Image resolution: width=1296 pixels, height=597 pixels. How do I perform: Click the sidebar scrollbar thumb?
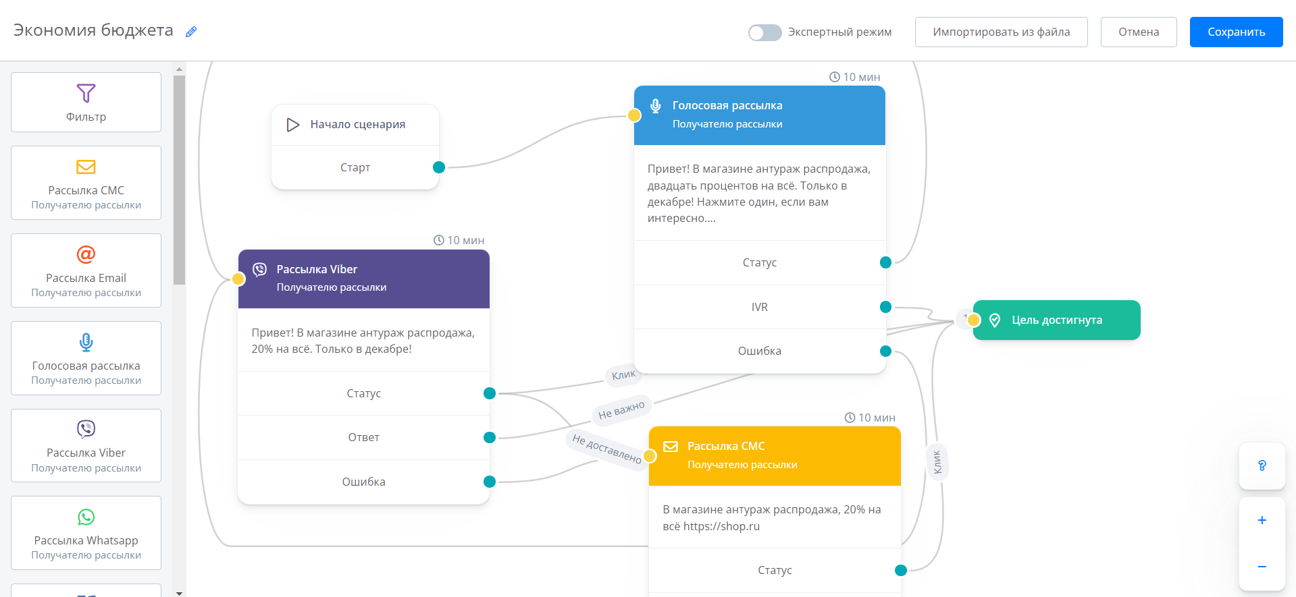tap(179, 179)
